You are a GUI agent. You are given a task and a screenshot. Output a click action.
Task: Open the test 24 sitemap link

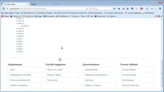click(21, 36)
